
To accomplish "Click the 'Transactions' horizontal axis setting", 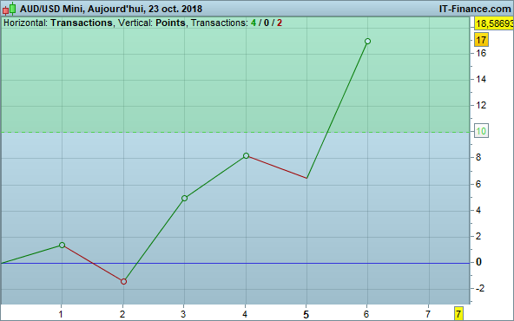I will (x=82, y=23).
